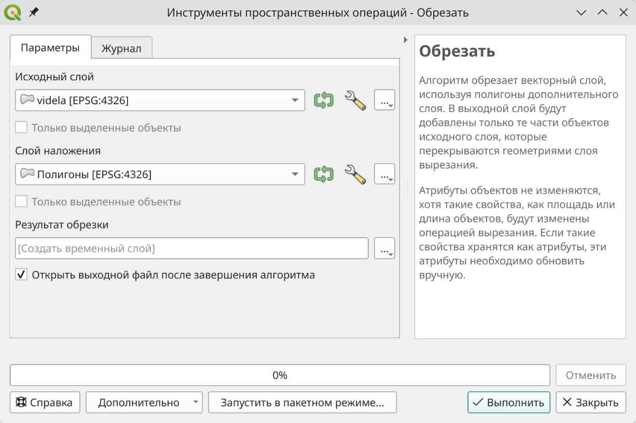This screenshot has width=636, height=423.
Task: Click the pin icon in title bar
Action: 33,12
